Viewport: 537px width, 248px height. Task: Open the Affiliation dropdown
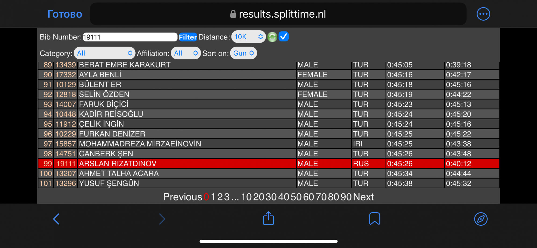(186, 53)
